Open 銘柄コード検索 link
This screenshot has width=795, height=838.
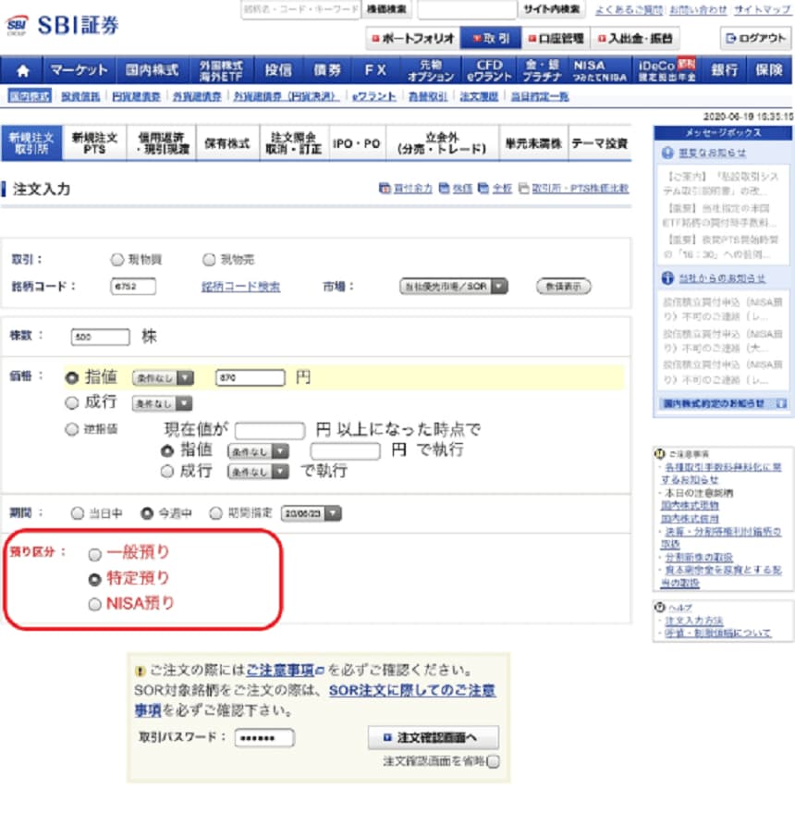pyautogui.click(x=241, y=287)
